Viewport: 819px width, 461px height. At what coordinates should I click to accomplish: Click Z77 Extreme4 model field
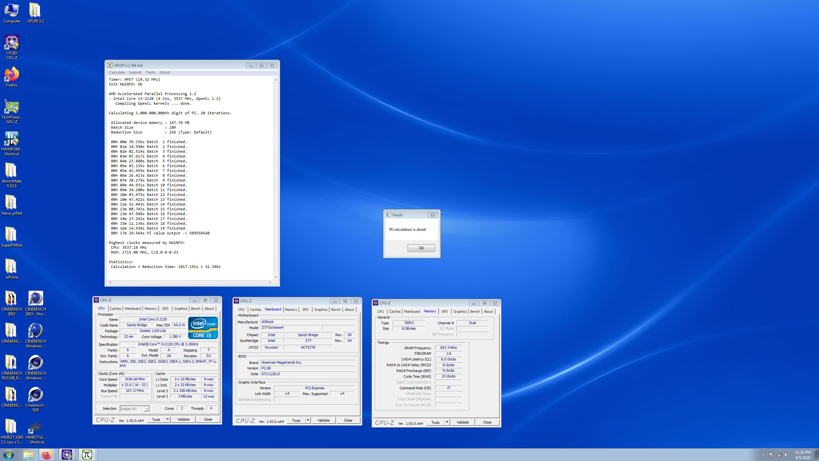290,328
